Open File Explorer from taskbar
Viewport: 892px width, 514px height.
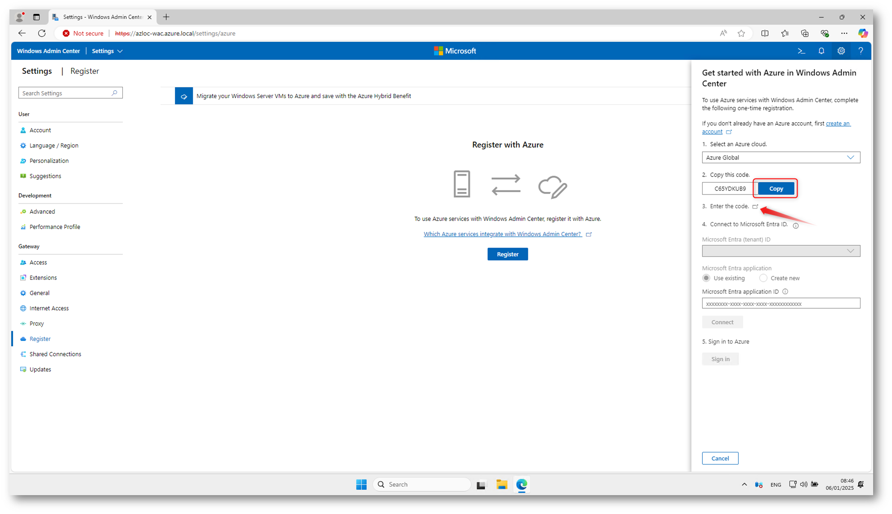tap(502, 484)
